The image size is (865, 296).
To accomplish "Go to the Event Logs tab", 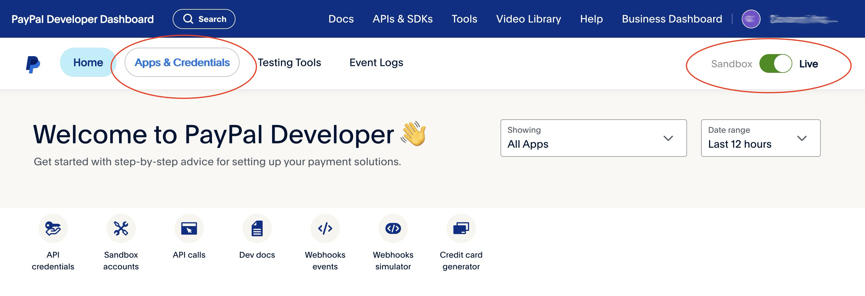I will coord(376,63).
